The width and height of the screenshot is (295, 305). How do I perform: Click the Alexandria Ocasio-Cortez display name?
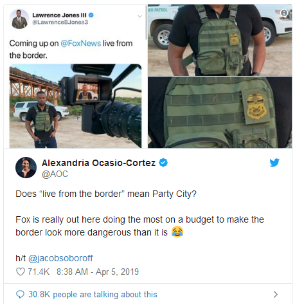pos(98,163)
